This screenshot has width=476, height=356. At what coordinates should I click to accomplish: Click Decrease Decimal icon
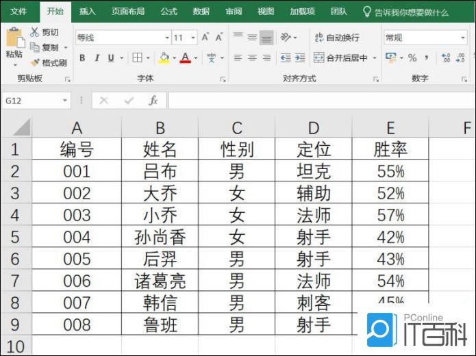[x=460, y=58]
